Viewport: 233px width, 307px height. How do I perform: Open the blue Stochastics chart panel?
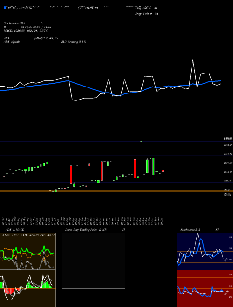pyautogui.click(x=205, y=251)
